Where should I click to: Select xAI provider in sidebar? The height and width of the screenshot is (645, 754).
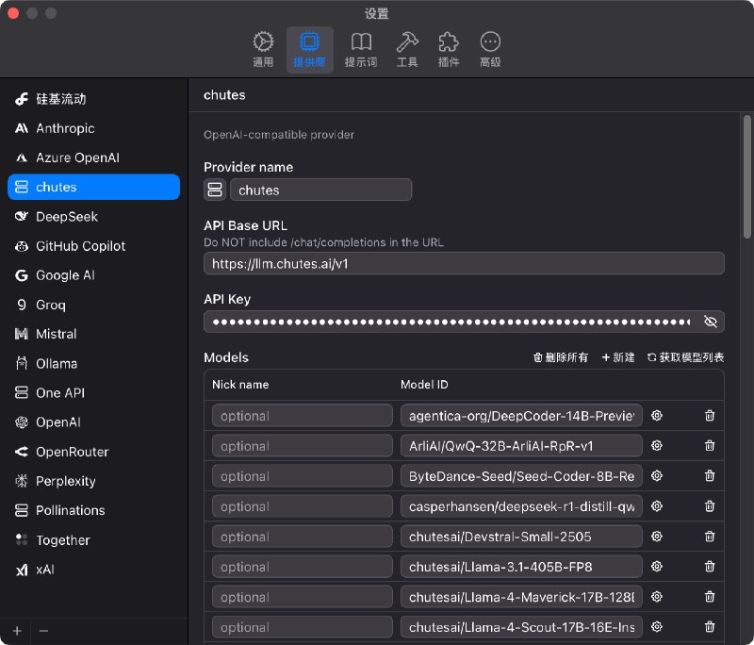click(x=93, y=570)
